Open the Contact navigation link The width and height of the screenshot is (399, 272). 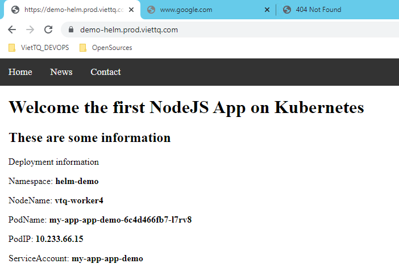tap(106, 72)
